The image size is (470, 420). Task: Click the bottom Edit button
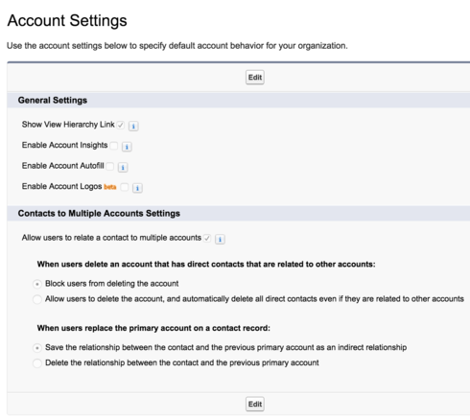[255, 404]
